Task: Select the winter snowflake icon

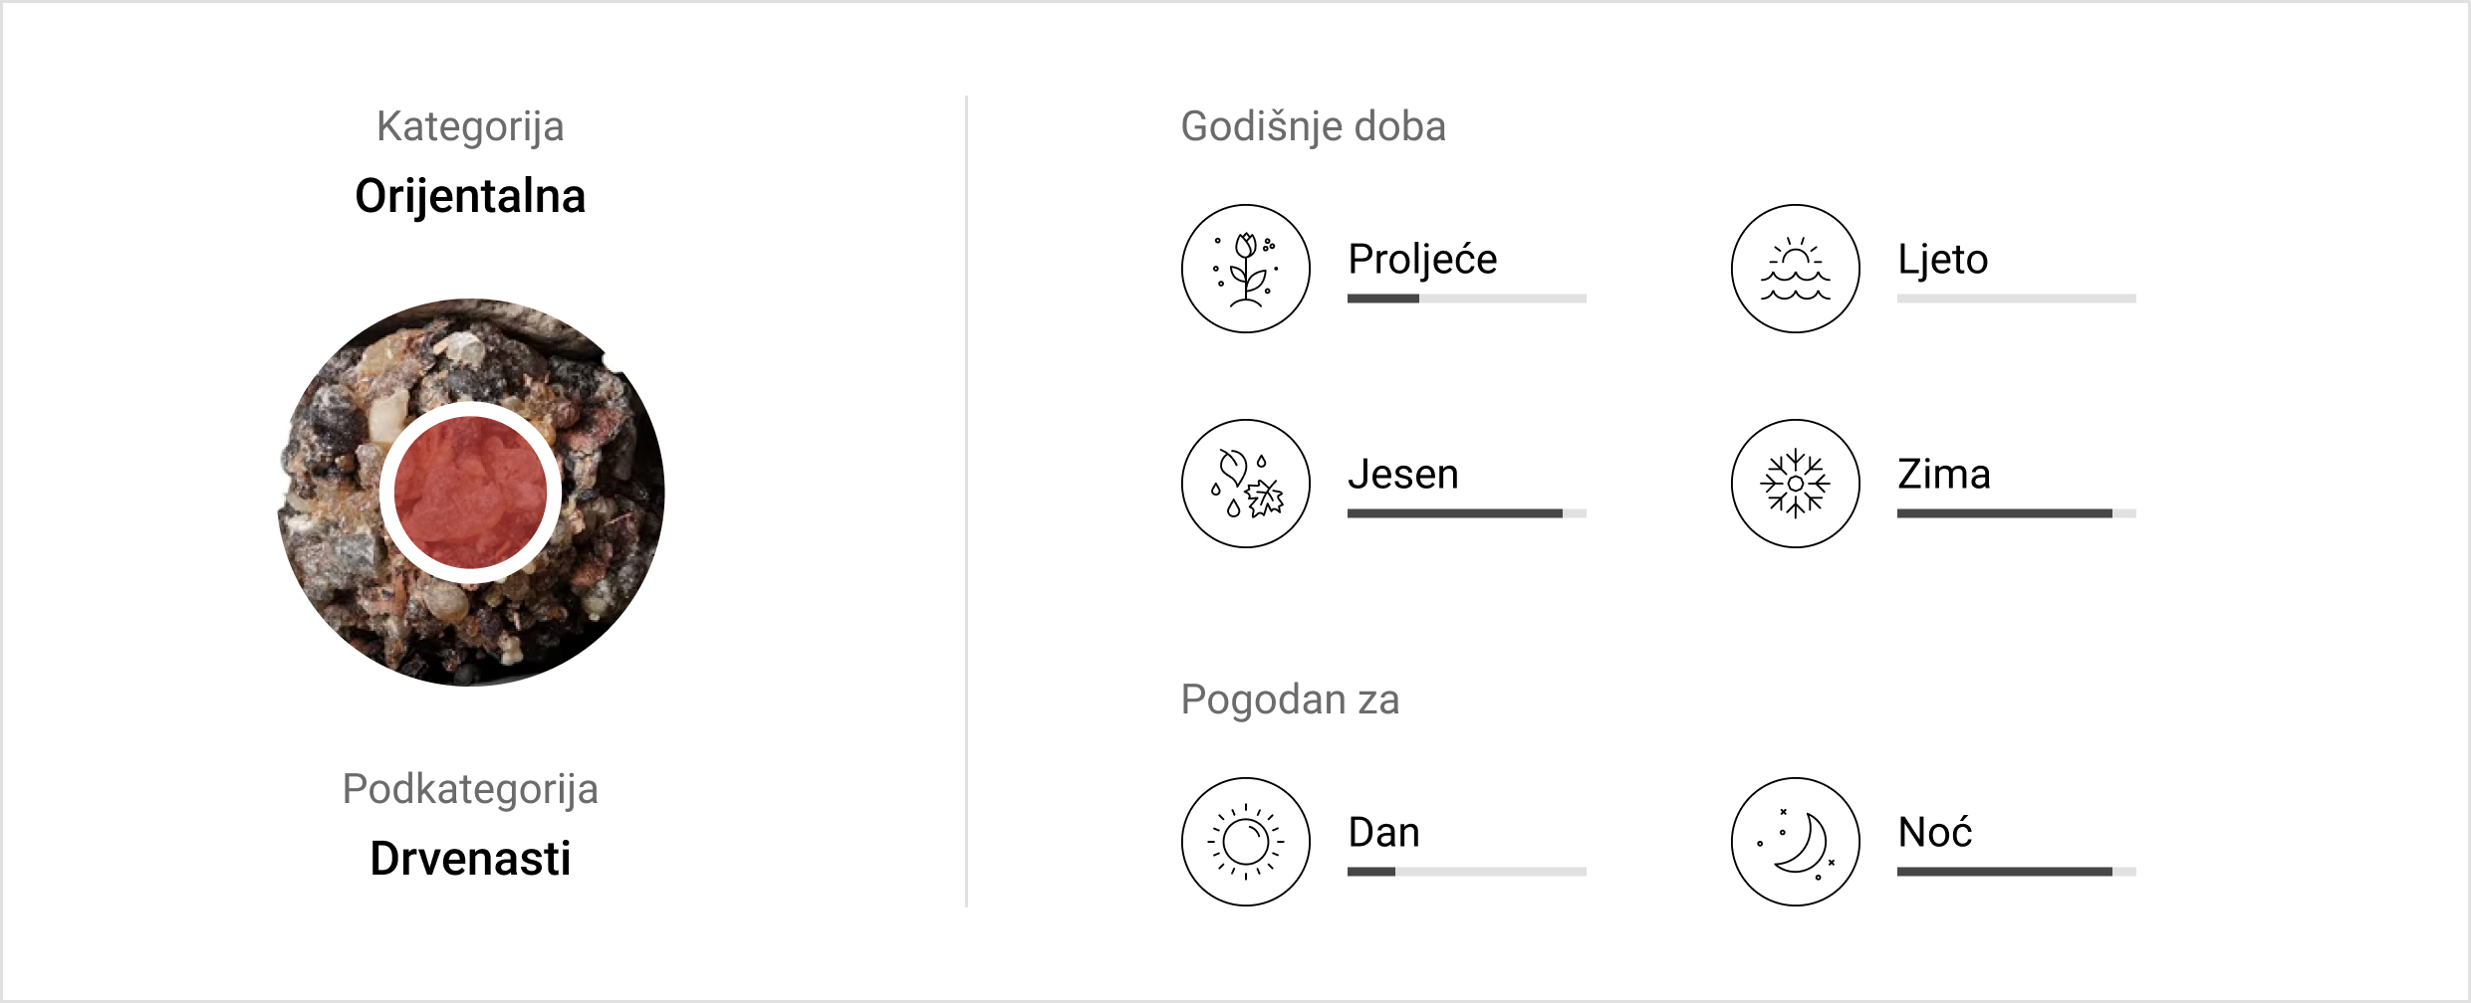Action: pos(1795,484)
